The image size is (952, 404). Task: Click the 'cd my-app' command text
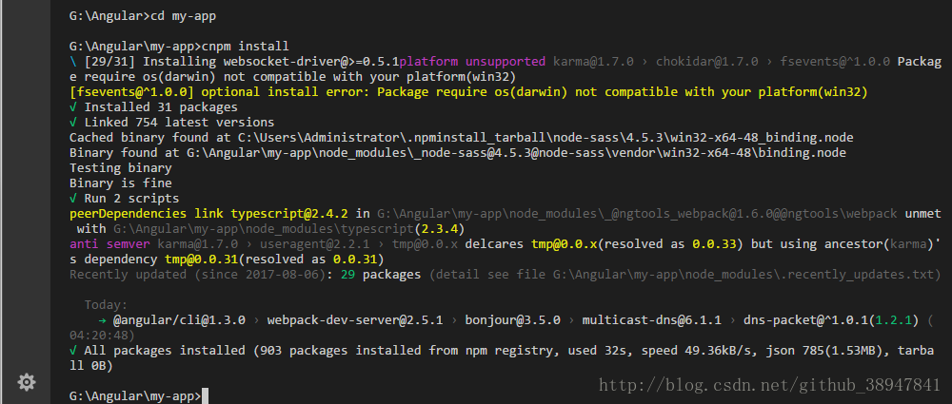point(184,16)
